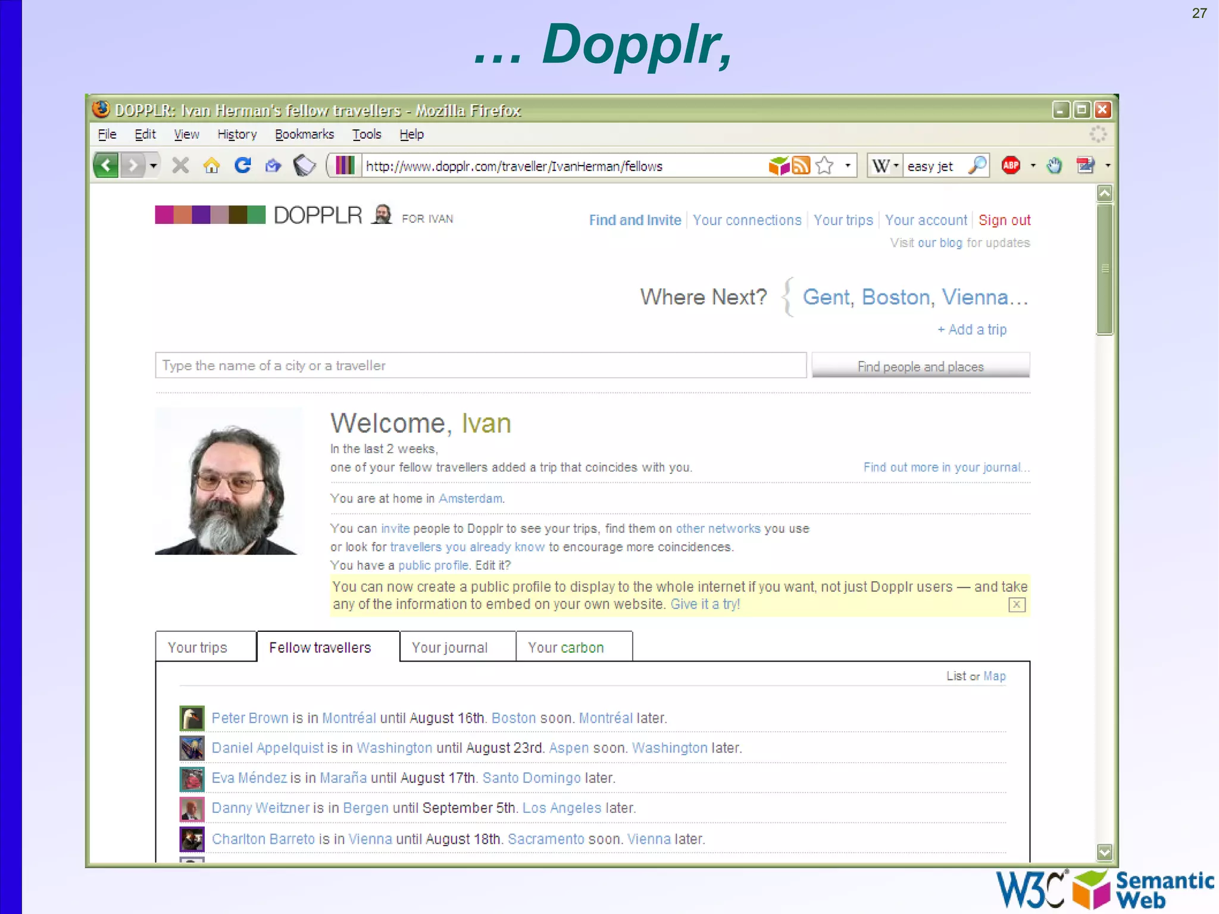
Task: Switch fellow travellers view to Map
Action: click(x=994, y=676)
